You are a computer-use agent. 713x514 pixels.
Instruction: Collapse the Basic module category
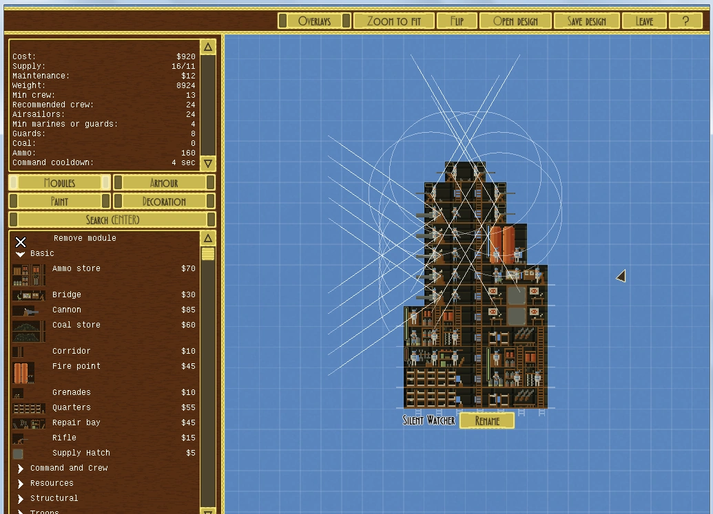click(x=21, y=254)
